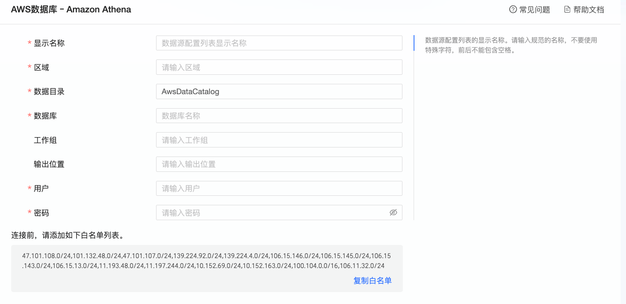The width and height of the screenshot is (626, 304).
Task: Click the 用户 field label
Action: point(41,188)
